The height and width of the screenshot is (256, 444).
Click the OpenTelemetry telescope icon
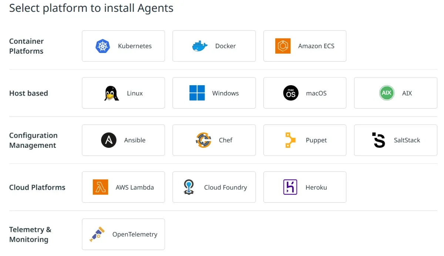(97, 234)
